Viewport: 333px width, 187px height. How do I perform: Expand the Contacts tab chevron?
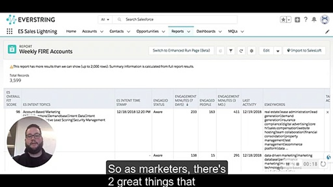point(129,31)
